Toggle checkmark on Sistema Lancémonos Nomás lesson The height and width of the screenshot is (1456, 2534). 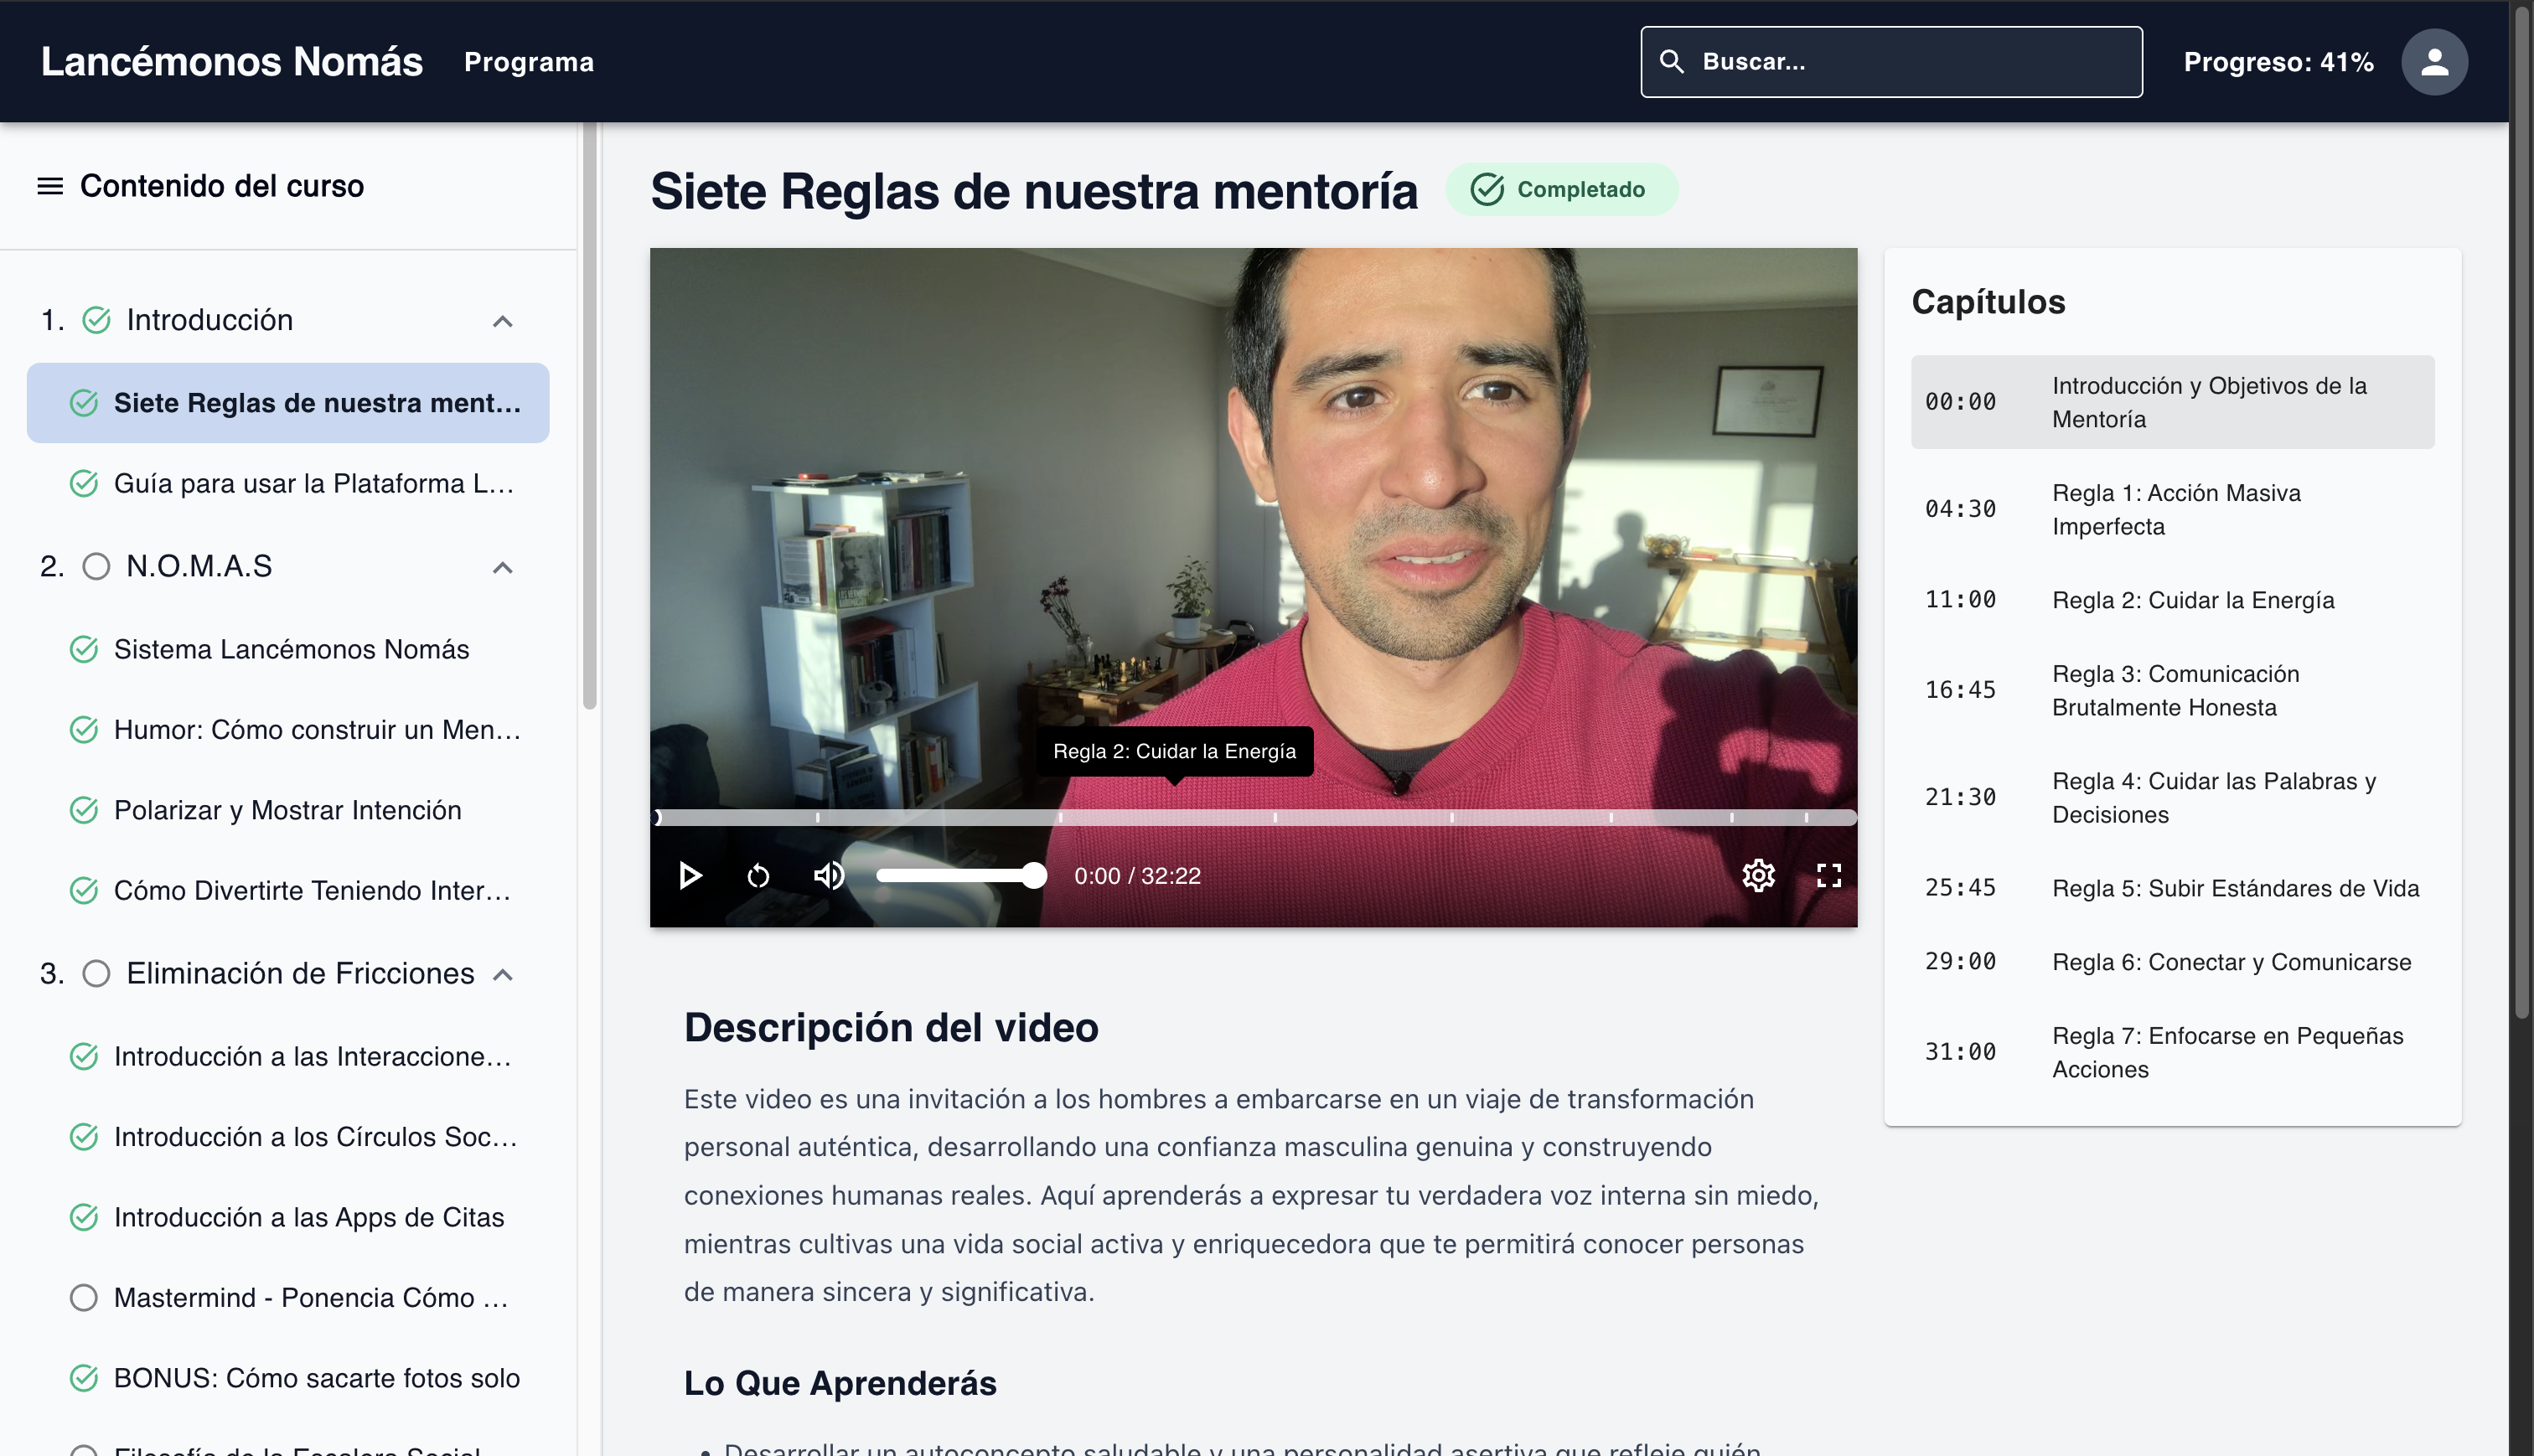tap(84, 650)
